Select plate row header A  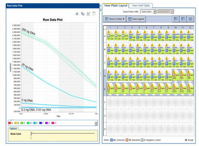[105, 36]
